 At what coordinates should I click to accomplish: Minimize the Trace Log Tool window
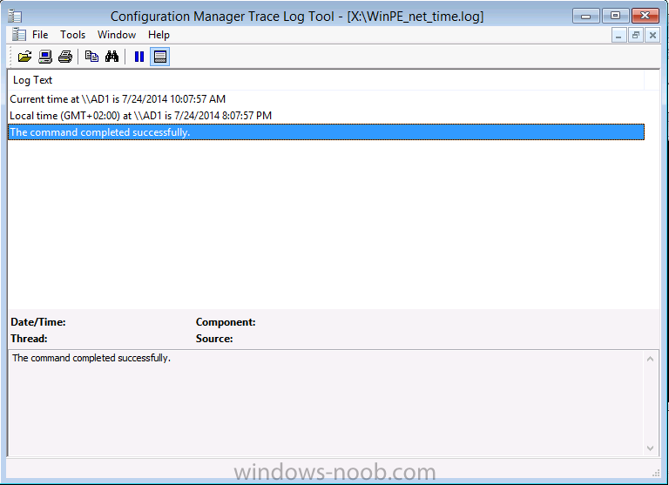click(x=585, y=16)
